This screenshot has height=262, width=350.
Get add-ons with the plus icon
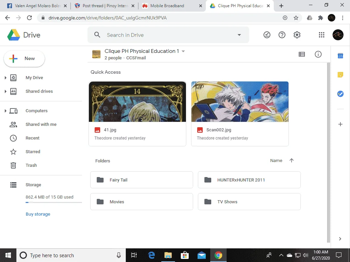pos(340,124)
